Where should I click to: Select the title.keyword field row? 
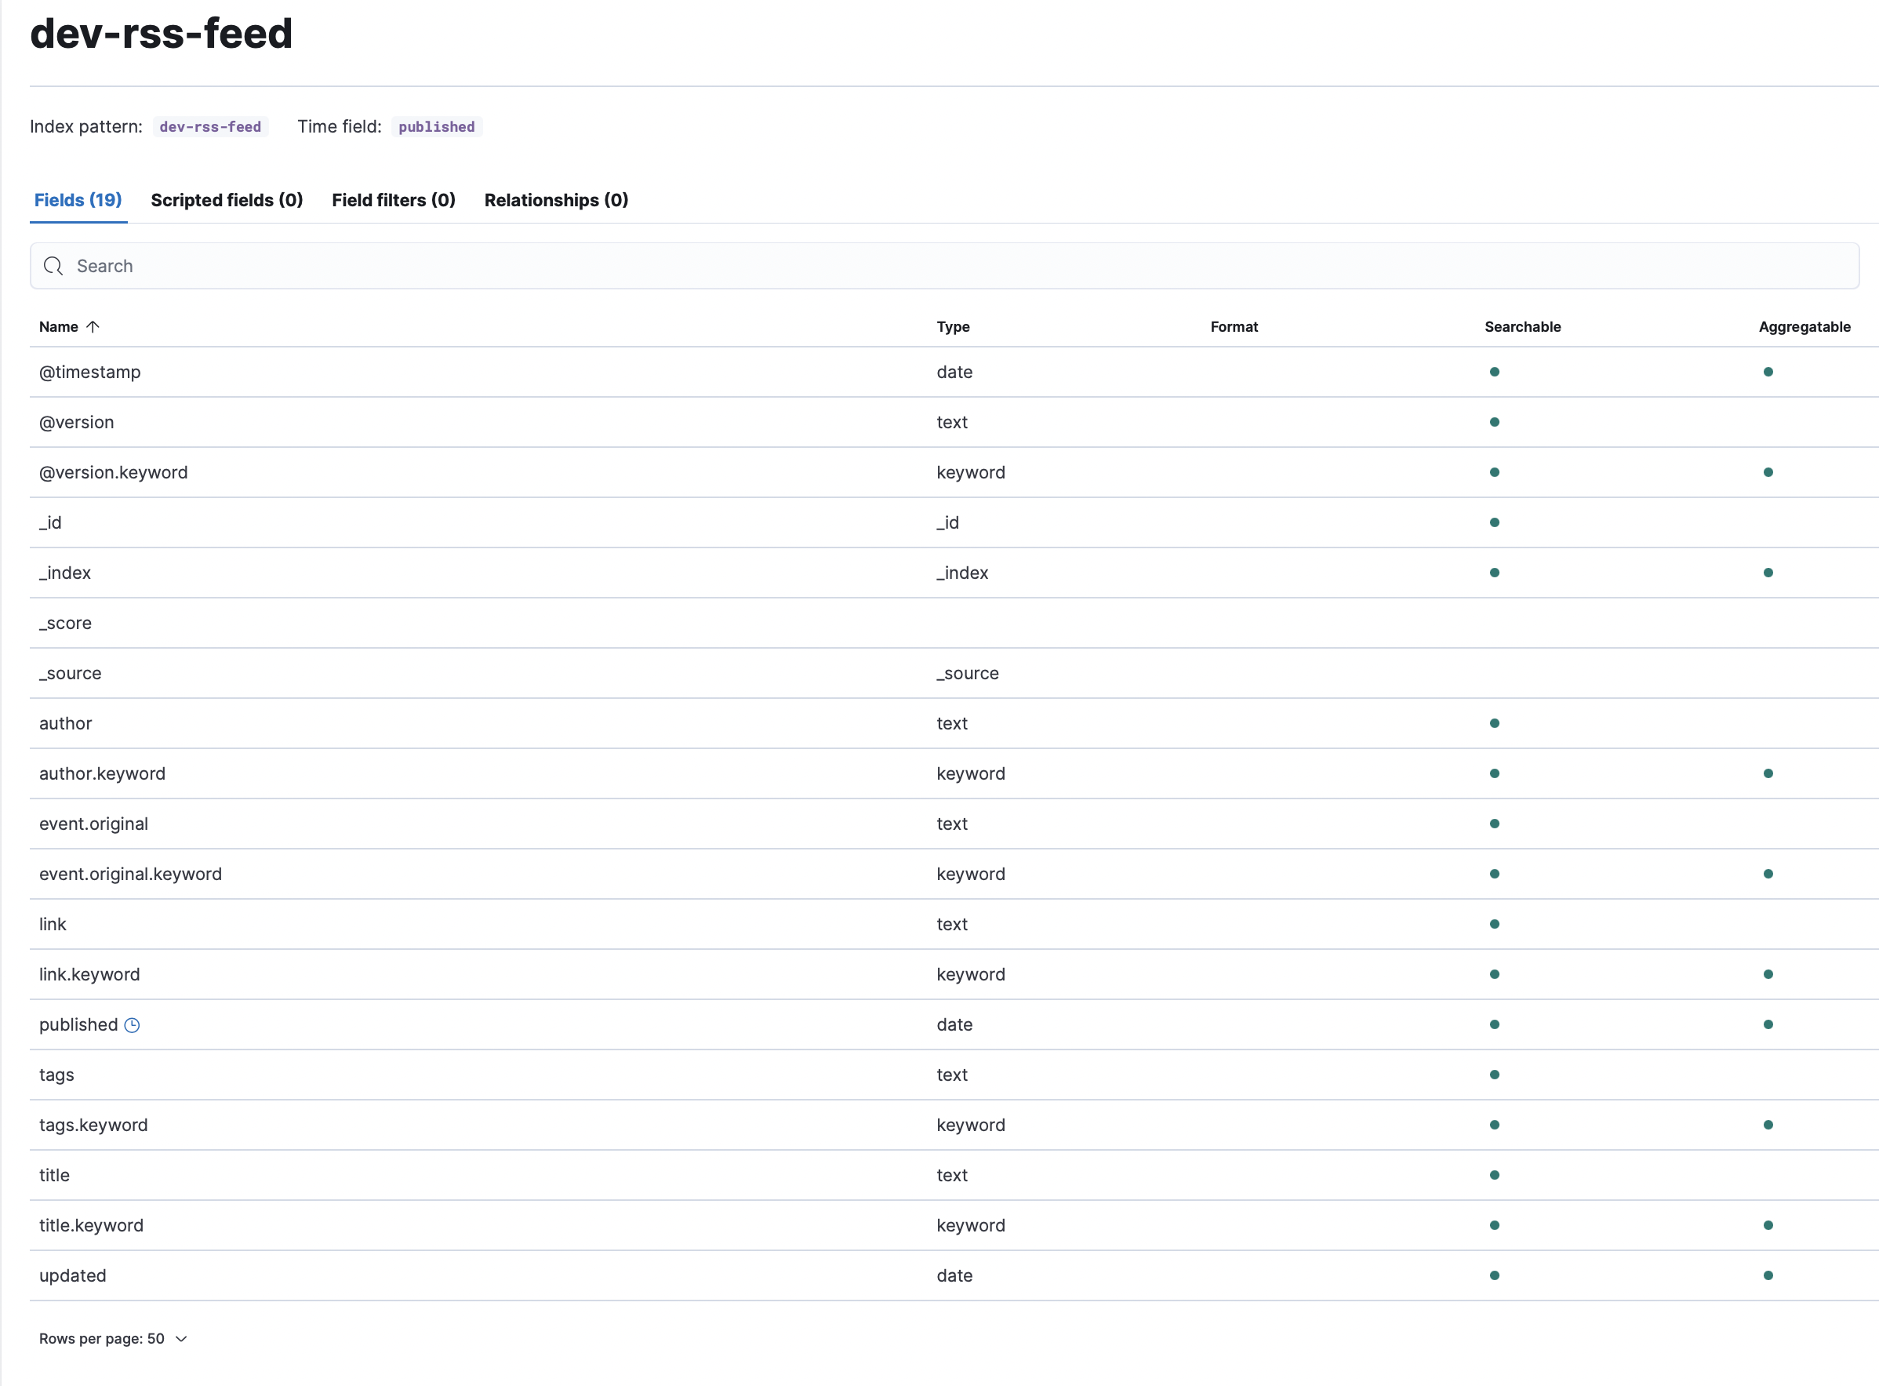pyautogui.click(x=92, y=1225)
